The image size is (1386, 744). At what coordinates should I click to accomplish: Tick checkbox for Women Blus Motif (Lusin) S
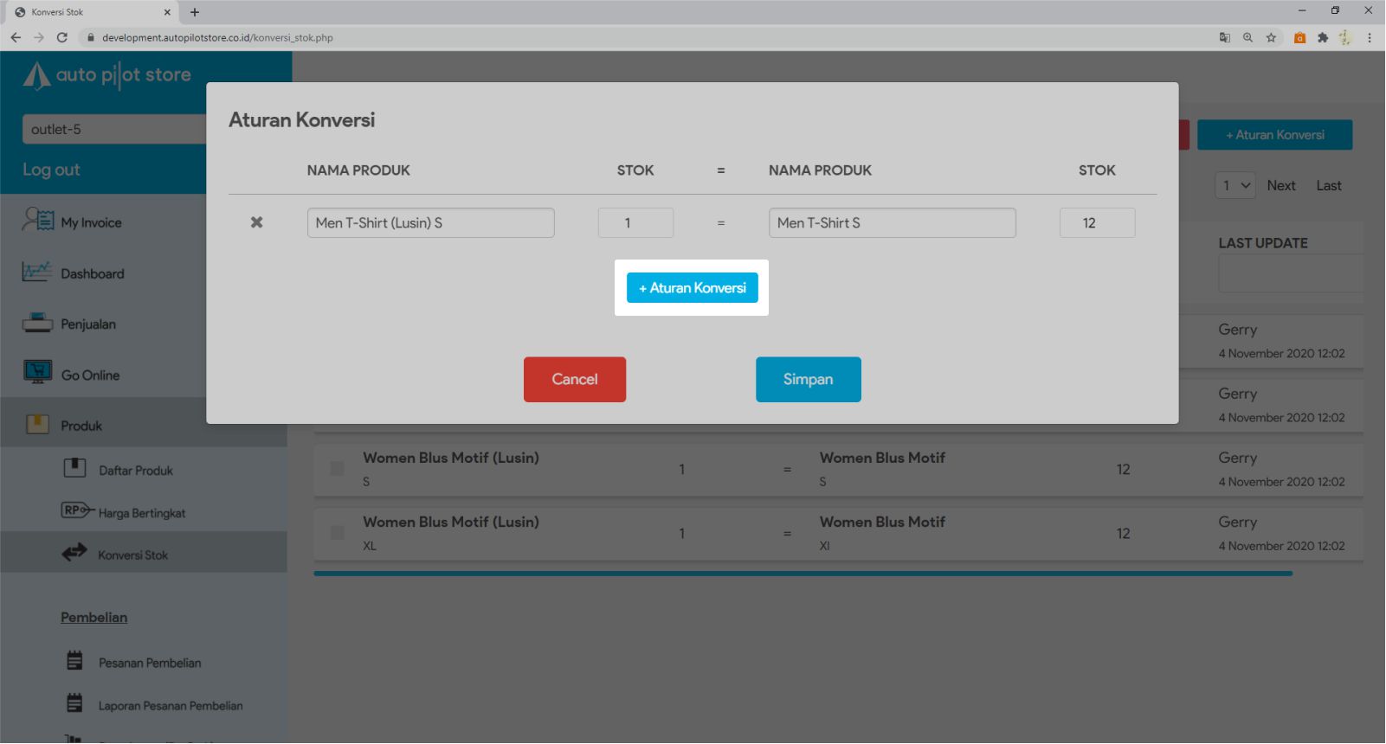(x=337, y=469)
